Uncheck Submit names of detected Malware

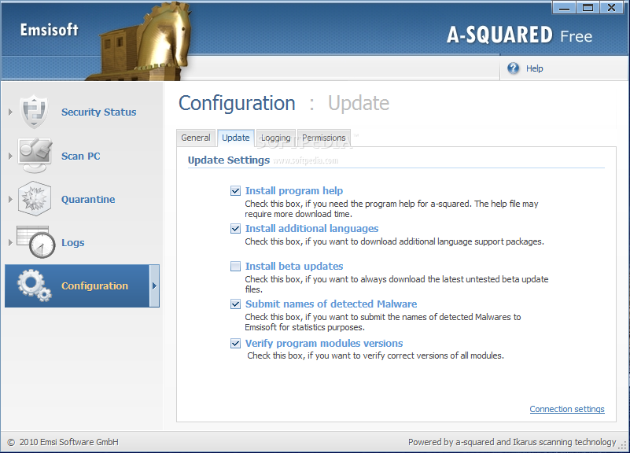coord(235,304)
